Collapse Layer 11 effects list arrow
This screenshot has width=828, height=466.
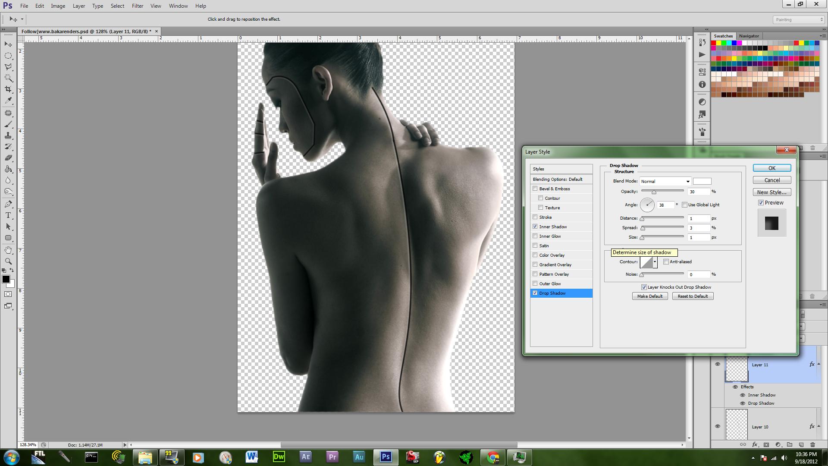point(819,365)
